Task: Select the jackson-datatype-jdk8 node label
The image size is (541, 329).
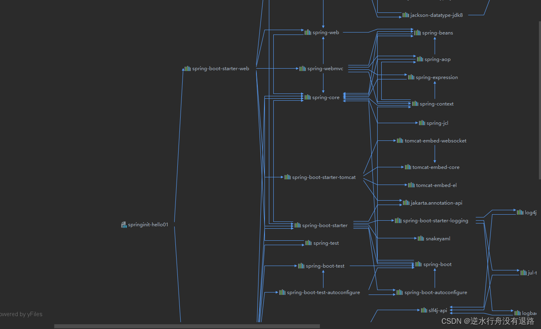Action: click(x=437, y=15)
